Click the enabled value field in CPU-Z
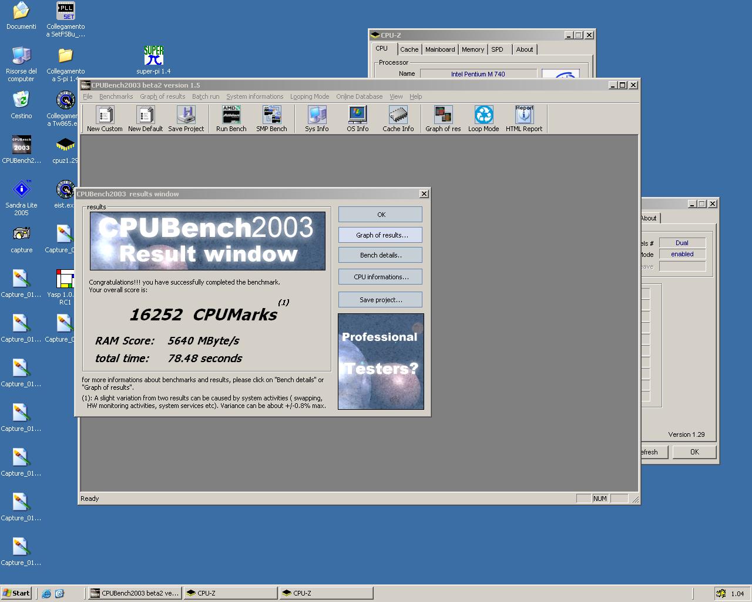Image resolution: width=752 pixels, height=602 pixels. click(x=682, y=254)
